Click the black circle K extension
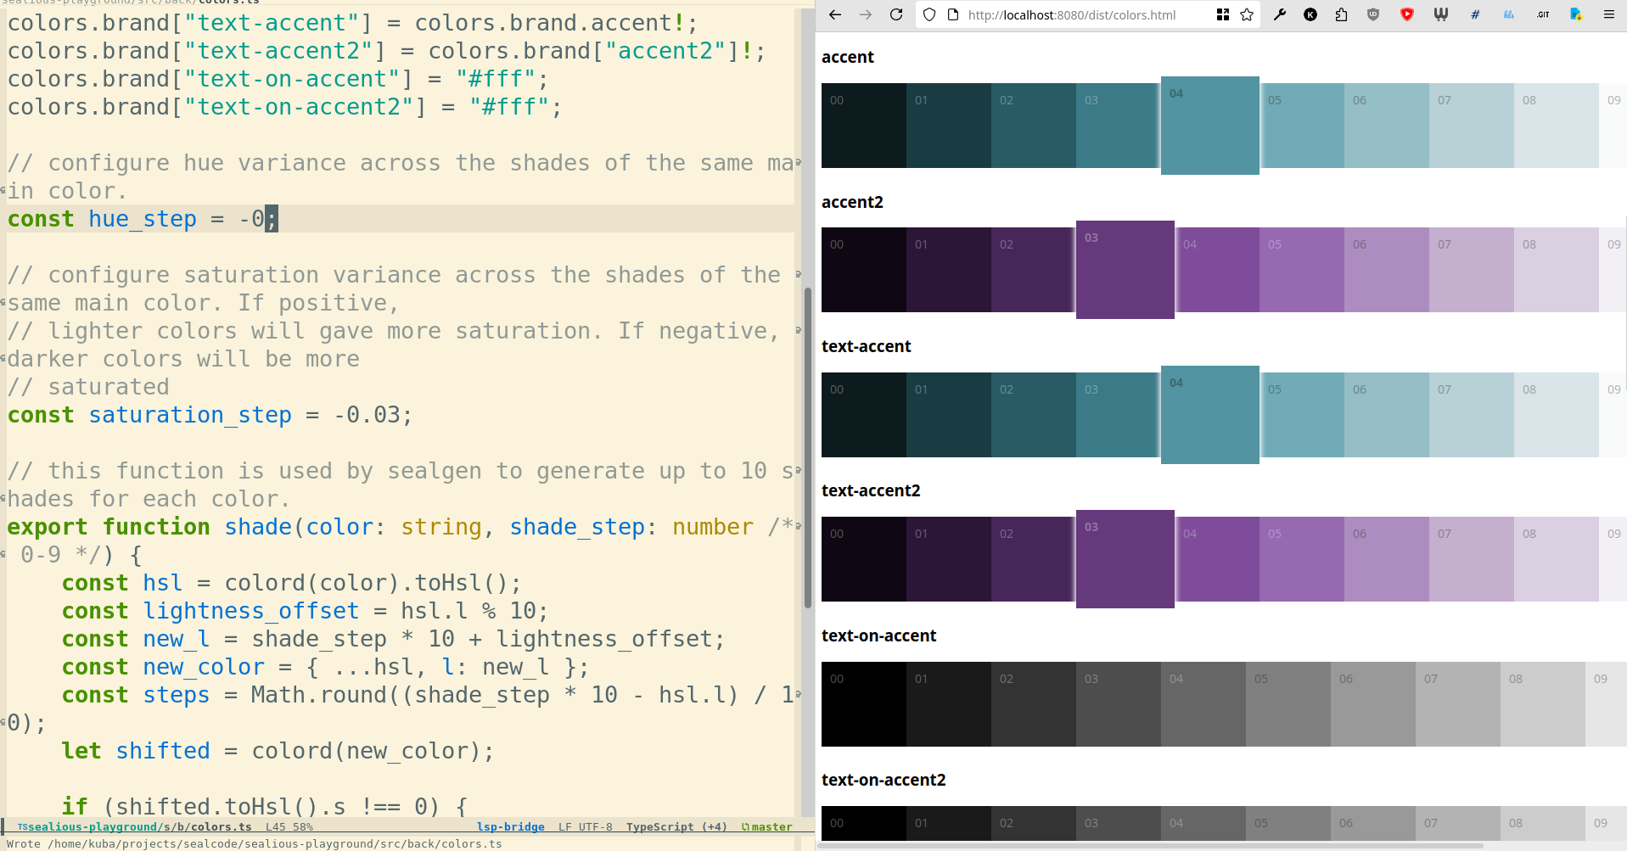Viewport: 1627px width, 851px height. 1310,14
